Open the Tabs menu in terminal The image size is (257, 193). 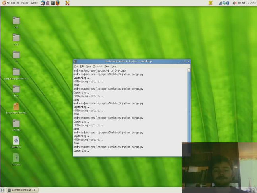[107, 66]
